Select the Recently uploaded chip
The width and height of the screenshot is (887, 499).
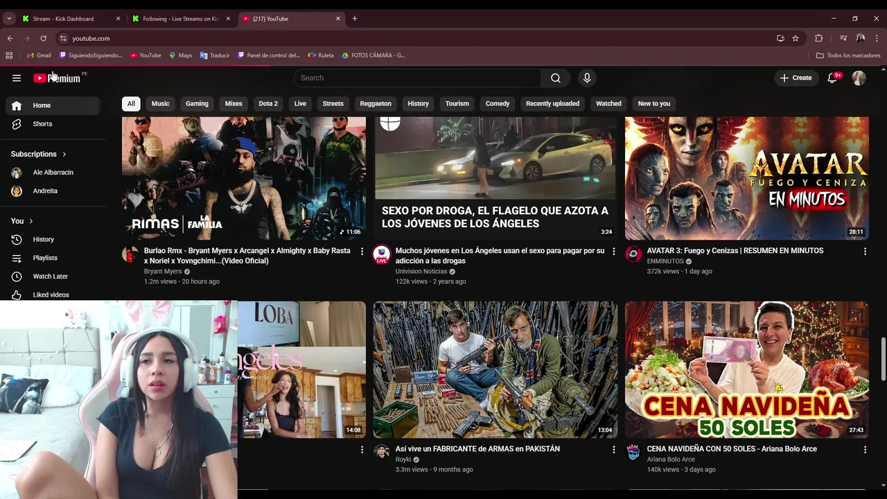tap(552, 104)
